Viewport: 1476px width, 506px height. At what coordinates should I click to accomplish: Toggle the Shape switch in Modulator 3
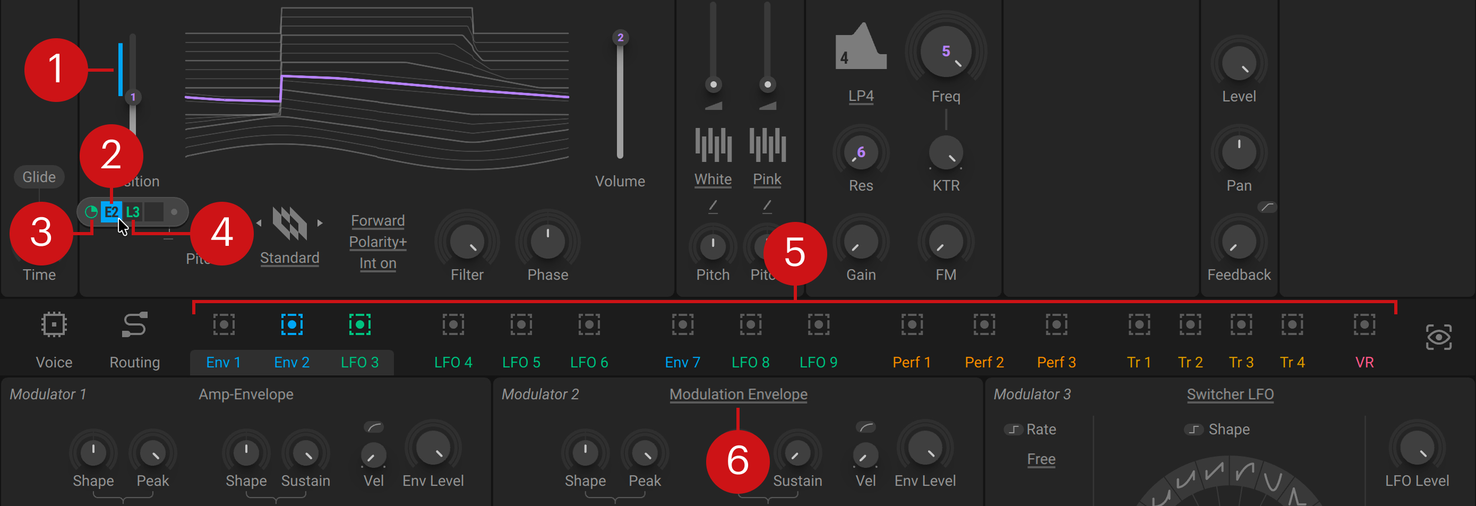pyautogui.click(x=1194, y=429)
